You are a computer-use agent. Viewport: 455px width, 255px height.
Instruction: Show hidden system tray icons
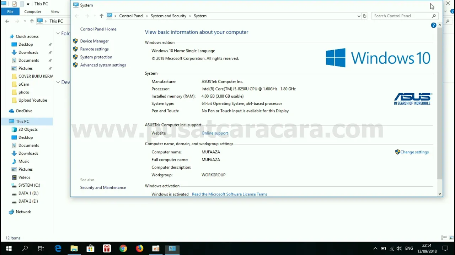click(375, 249)
